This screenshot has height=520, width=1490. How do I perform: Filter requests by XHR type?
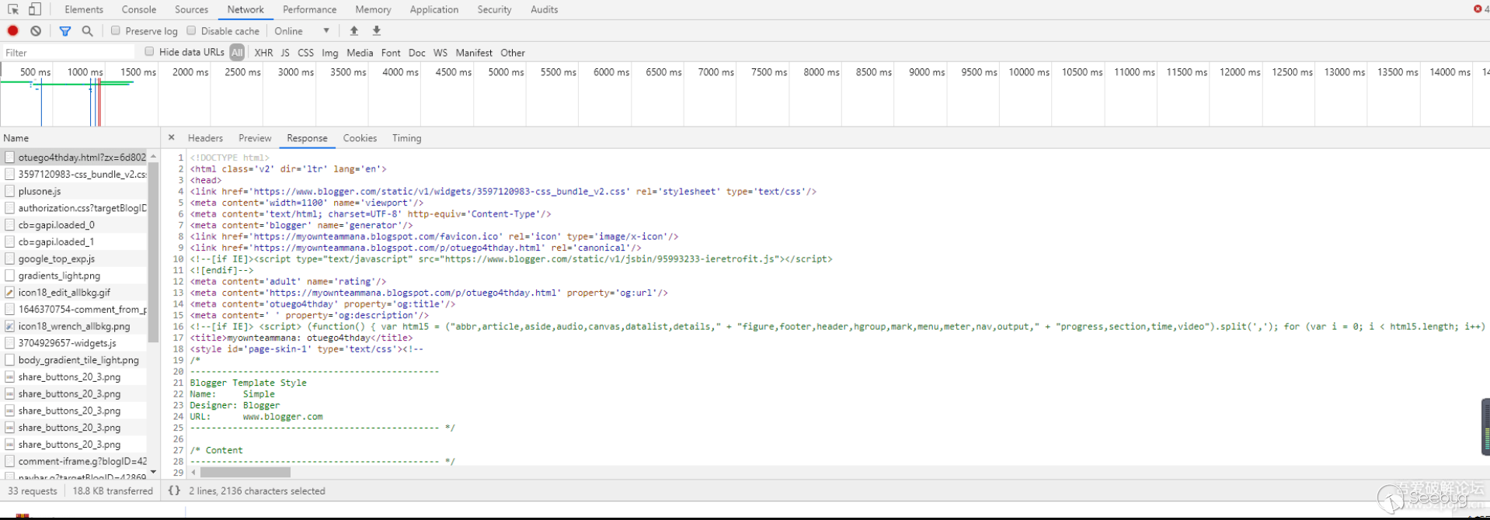pos(263,53)
